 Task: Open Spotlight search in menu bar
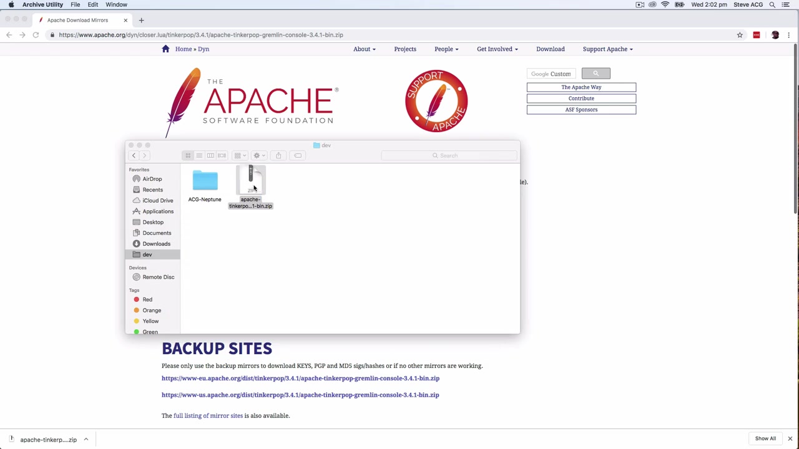click(x=772, y=4)
